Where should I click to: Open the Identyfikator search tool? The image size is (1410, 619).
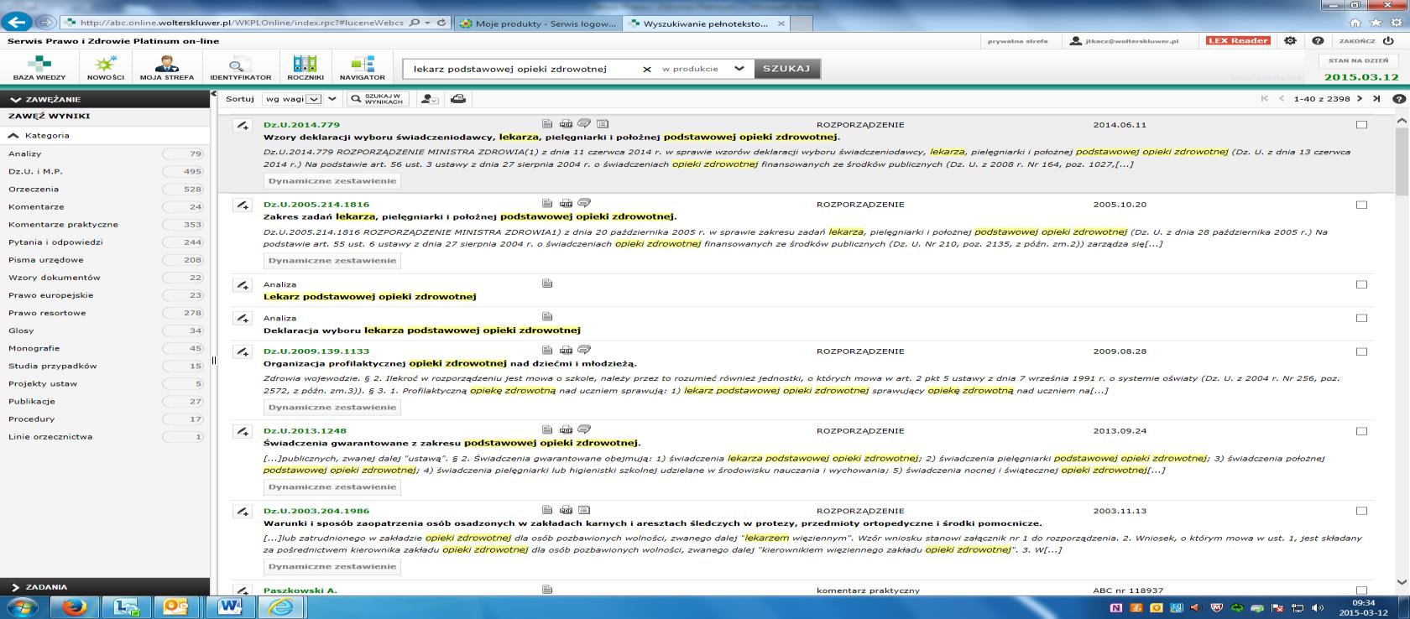pyautogui.click(x=240, y=67)
